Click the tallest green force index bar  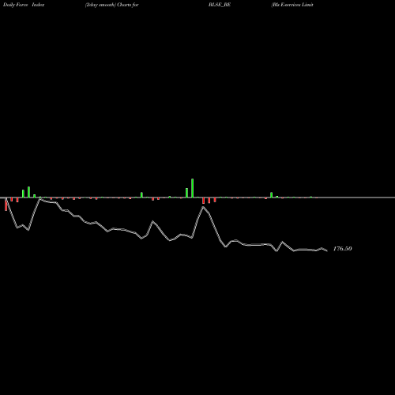[193, 188]
